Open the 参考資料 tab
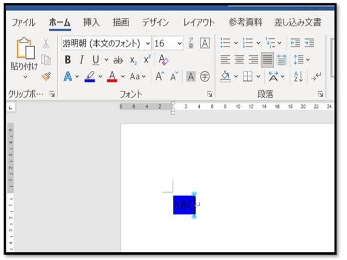Screen dimensions: 347x260 (245, 22)
